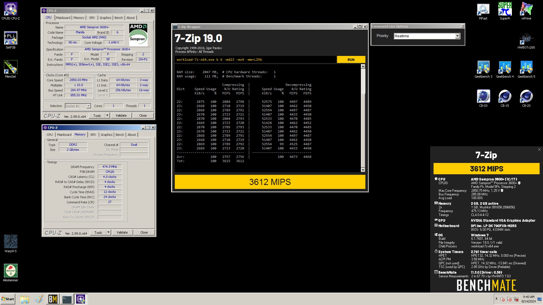Click the show desktop monitor icon in tray
The width and height of the screenshot is (543, 305).
point(539,299)
